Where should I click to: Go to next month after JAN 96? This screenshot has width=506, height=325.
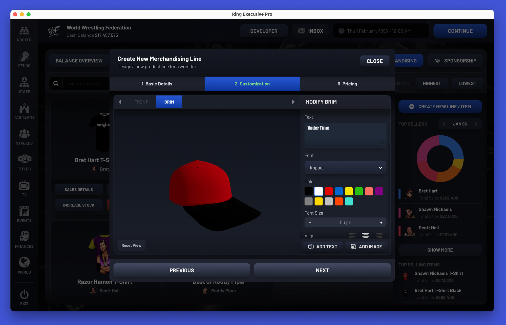coord(476,124)
